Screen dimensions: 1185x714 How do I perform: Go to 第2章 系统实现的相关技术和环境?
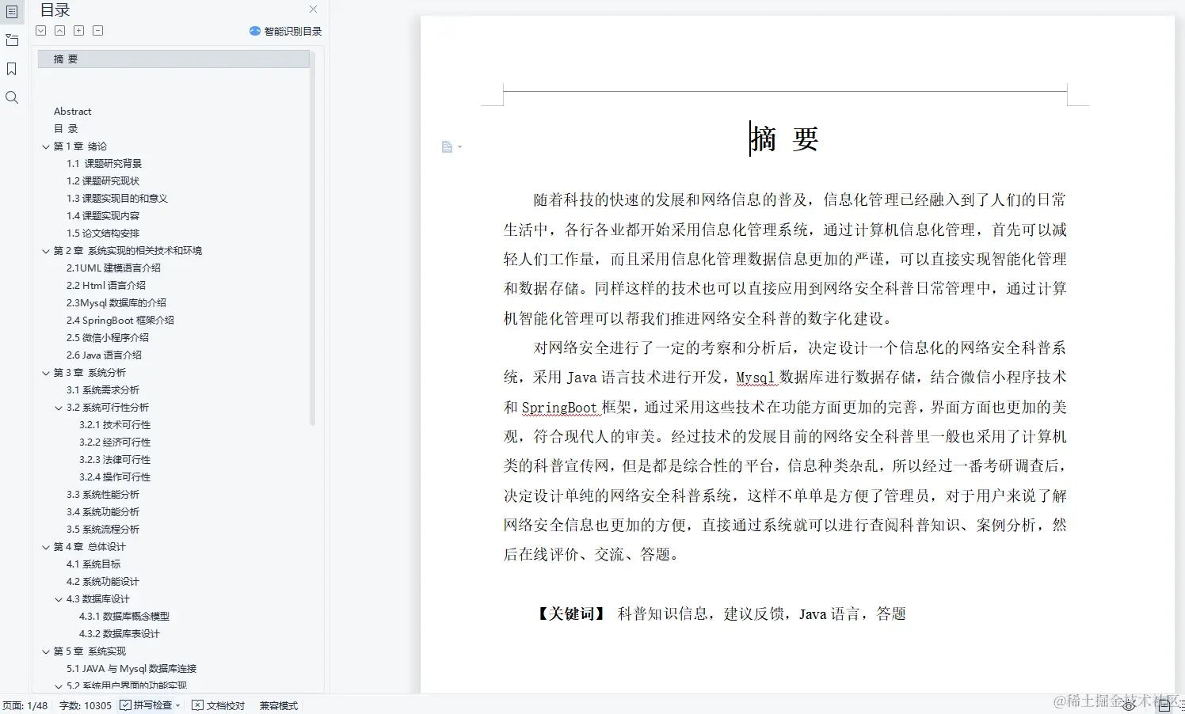[x=128, y=251]
